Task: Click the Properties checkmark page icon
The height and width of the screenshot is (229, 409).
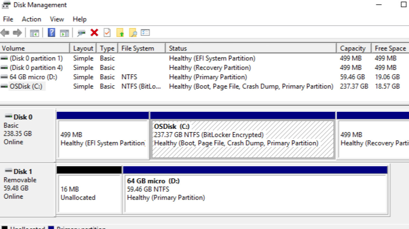Action: pos(107,33)
